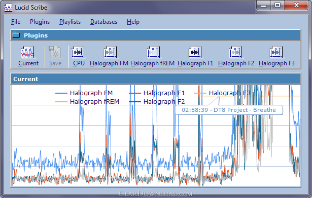
Task: Open the File menu
Action: click(16, 22)
